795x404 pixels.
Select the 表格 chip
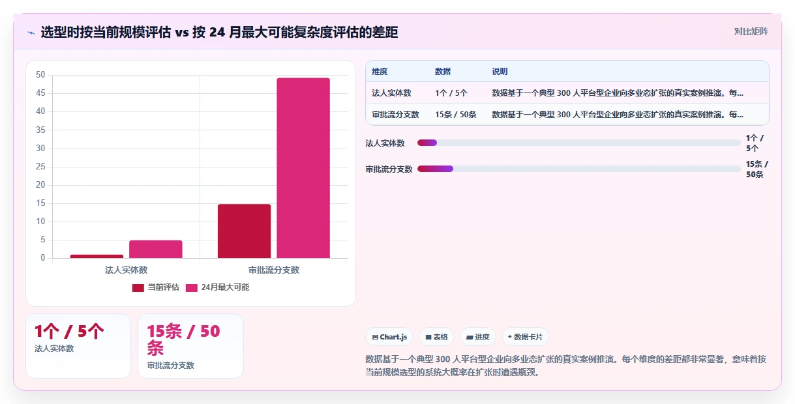436,337
